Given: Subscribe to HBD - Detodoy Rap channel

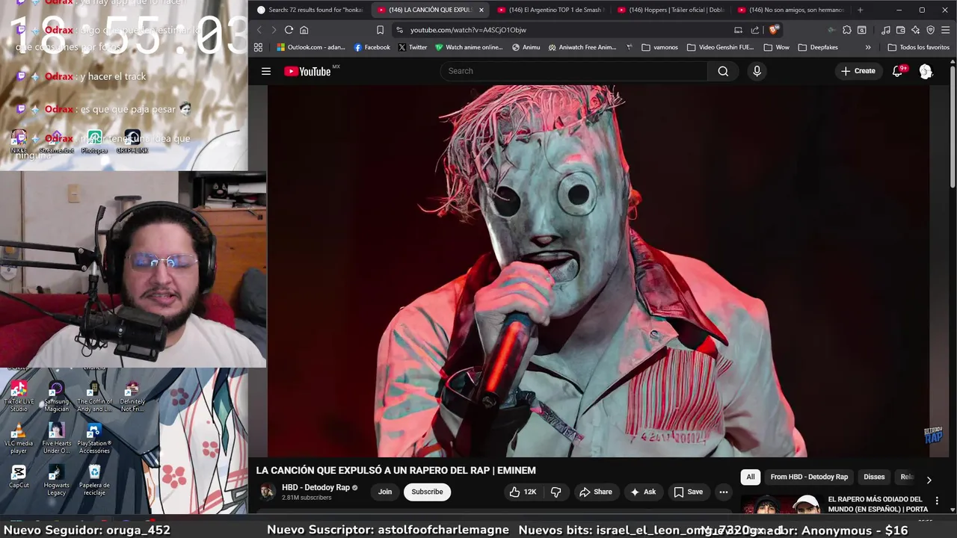Looking at the screenshot, I should click(427, 492).
